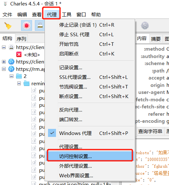Click the globe icon of https://rm.a host
Screen dimensions: 169x185
coord(11,69)
